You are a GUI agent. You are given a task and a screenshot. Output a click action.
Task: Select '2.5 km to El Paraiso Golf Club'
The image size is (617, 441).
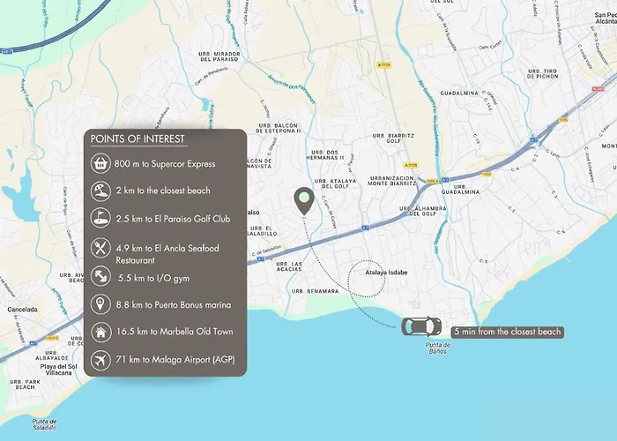point(173,219)
